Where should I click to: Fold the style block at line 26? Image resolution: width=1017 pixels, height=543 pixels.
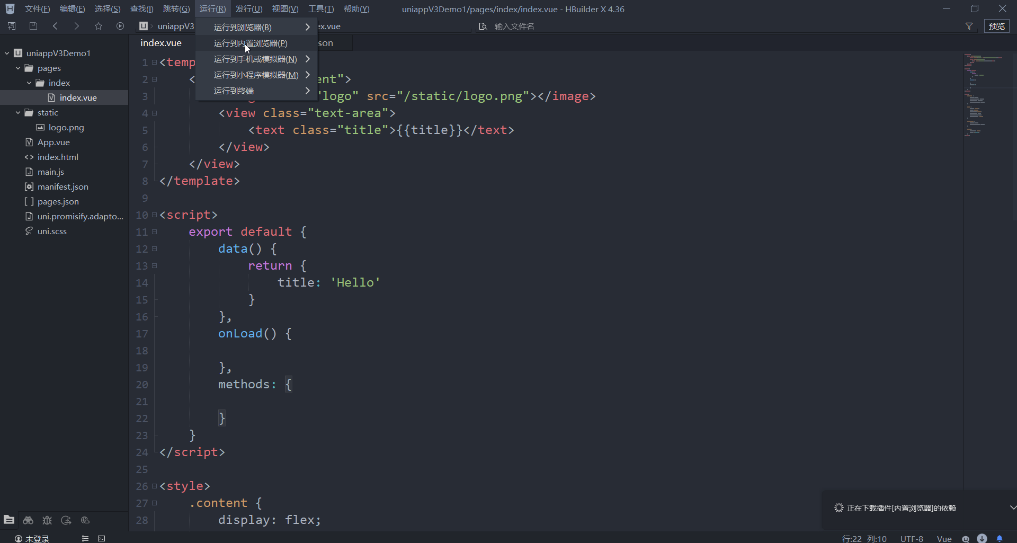154,486
